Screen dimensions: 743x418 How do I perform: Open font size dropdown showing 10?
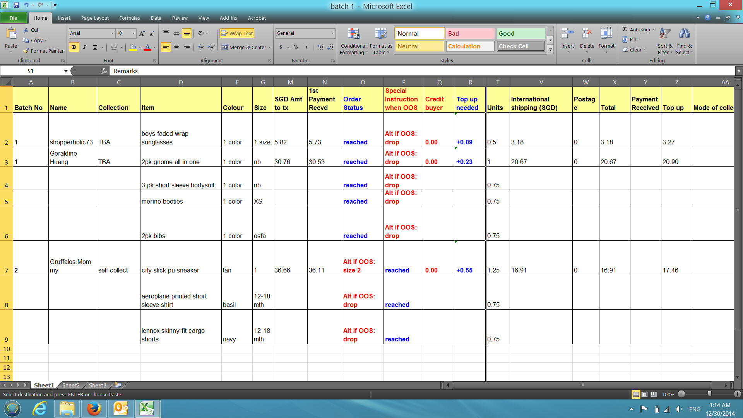point(134,33)
